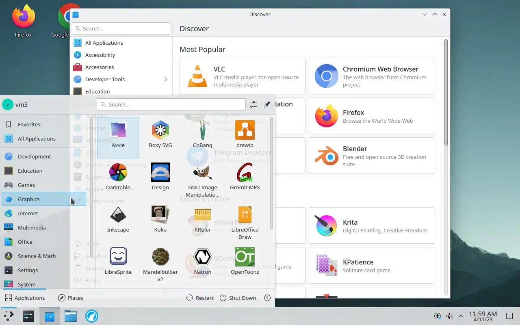
Task: Expand Developer Tools category in Discover
Action: point(166,79)
